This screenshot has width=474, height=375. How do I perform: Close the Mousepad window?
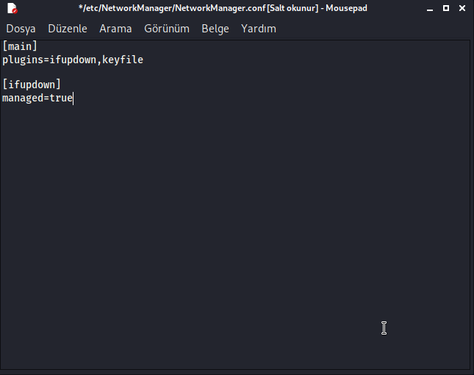coord(461,8)
